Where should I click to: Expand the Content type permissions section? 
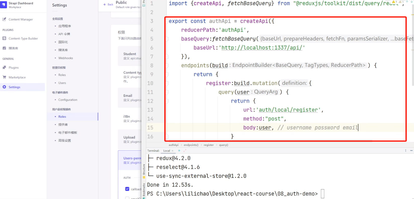tap(130, 77)
